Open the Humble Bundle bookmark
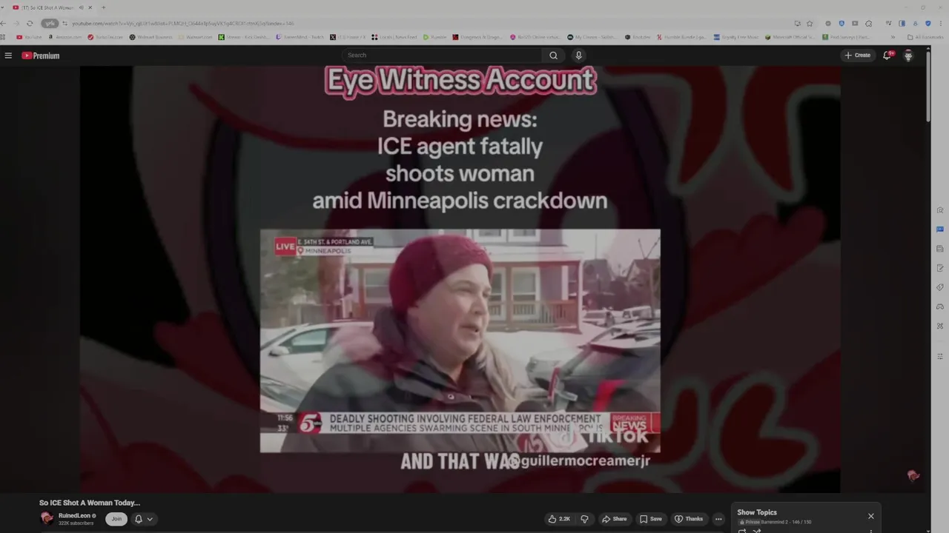Viewport: 949px width, 533px height. click(x=682, y=37)
